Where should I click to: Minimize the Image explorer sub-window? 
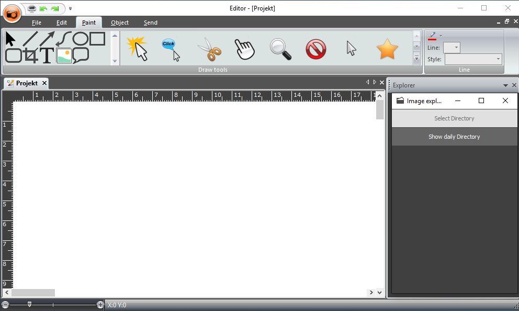pyautogui.click(x=458, y=101)
